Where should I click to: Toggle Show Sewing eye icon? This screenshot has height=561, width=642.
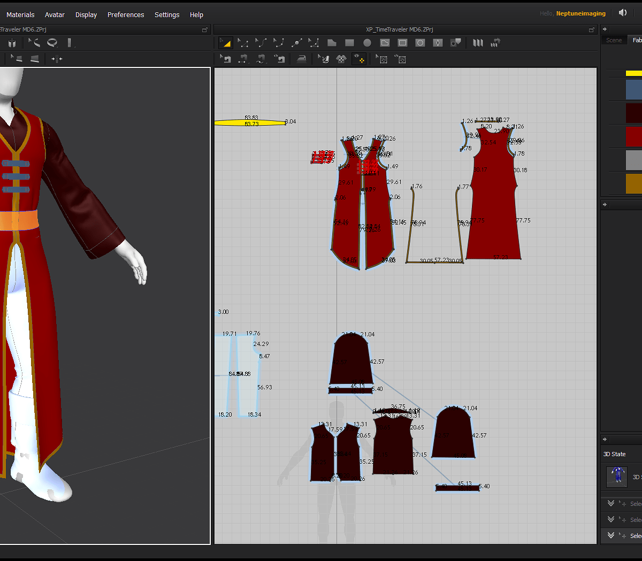tap(279, 59)
